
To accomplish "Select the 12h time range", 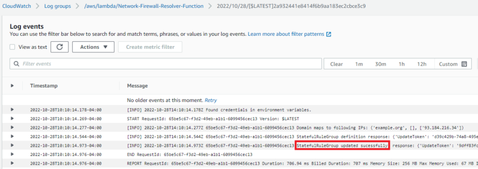I will (x=422, y=64).
